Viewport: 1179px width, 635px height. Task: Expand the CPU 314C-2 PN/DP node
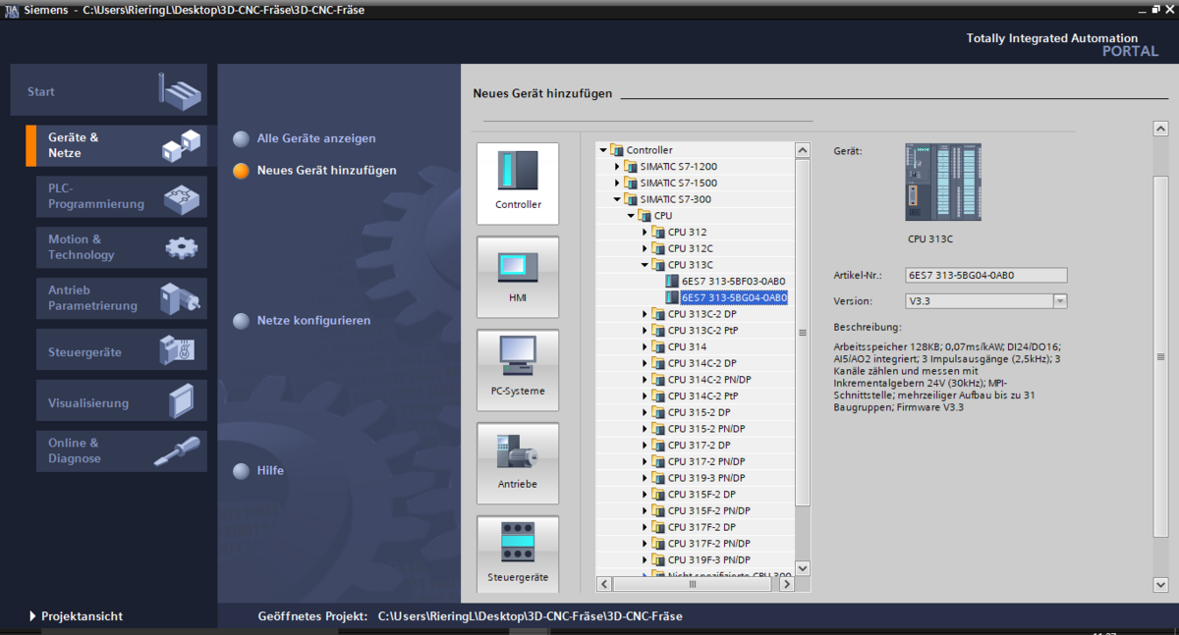[x=646, y=380]
